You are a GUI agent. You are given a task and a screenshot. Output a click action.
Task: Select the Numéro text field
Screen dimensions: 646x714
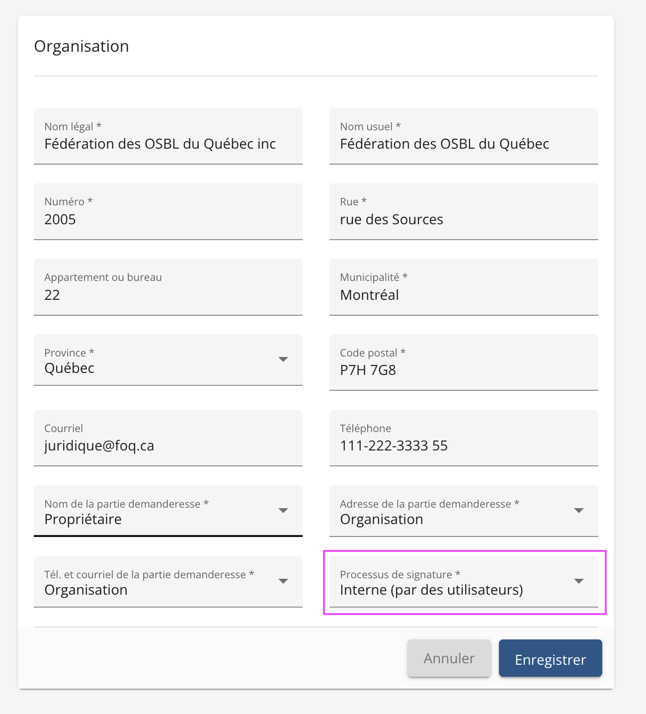pyautogui.click(x=168, y=220)
